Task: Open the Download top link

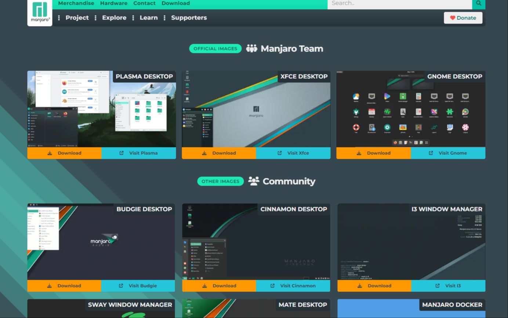Action: click(176, 3)
